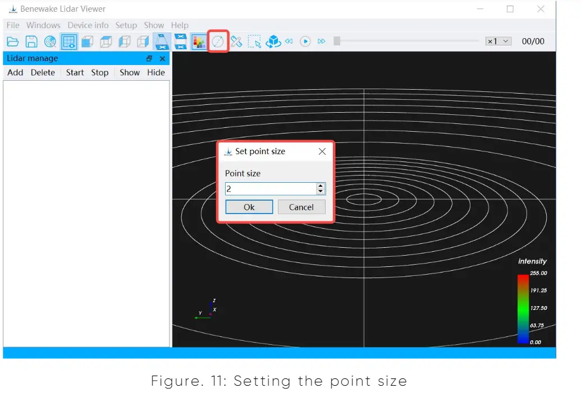The height and width of the screenshot is (393, 581).
Task: Undock the Lidar manage panel
Action: tap(149, 58)
